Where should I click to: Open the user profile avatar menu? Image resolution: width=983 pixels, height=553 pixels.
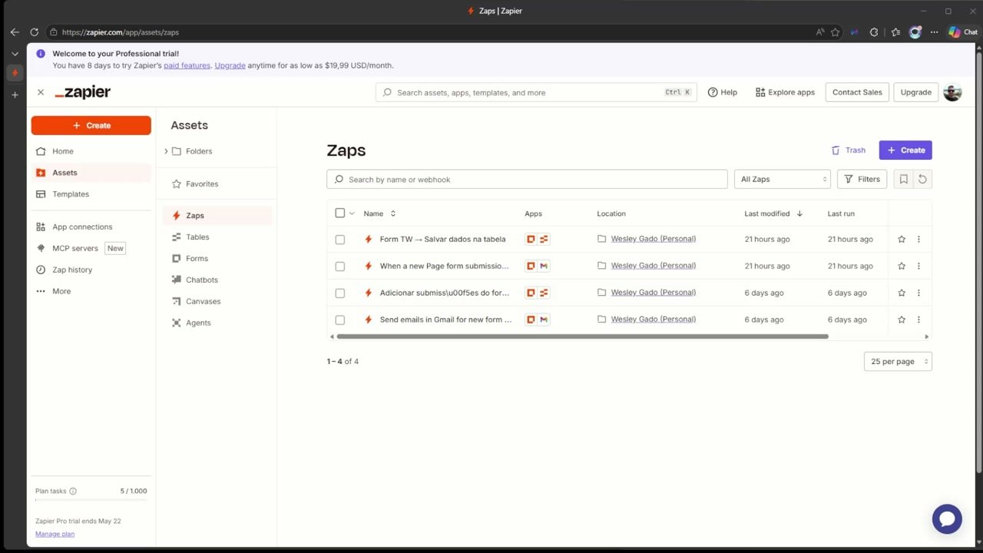[x=952, y=92]
